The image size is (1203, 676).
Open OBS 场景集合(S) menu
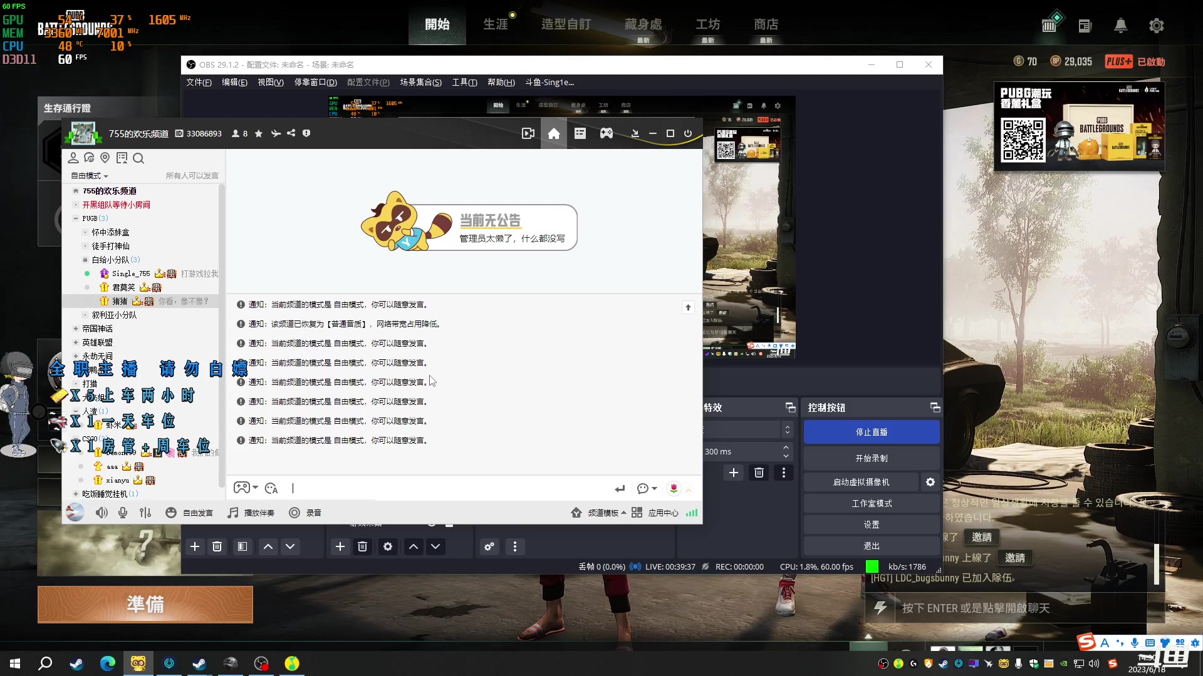click(x=420, y=82)
